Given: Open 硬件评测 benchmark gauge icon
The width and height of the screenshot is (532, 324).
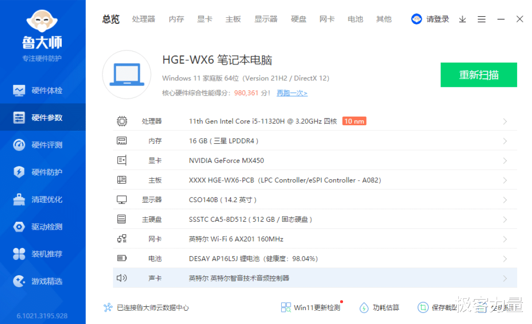Looking at the screenshot, I should tap(19, 145).
